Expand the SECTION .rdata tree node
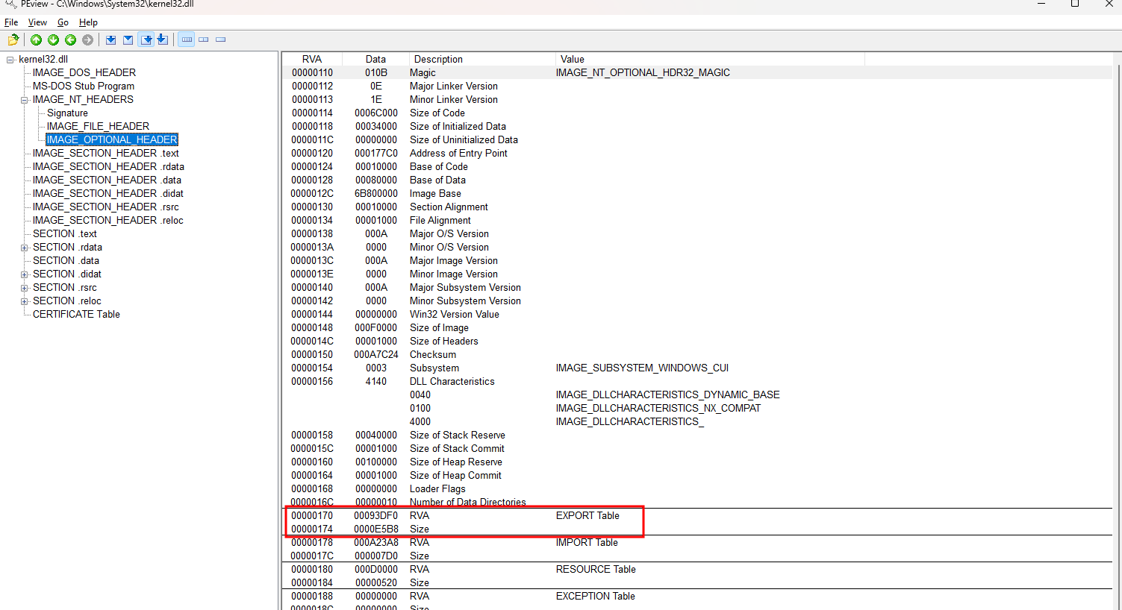Viewport: 1122px width, 610px height. click(x=25, y=248)
